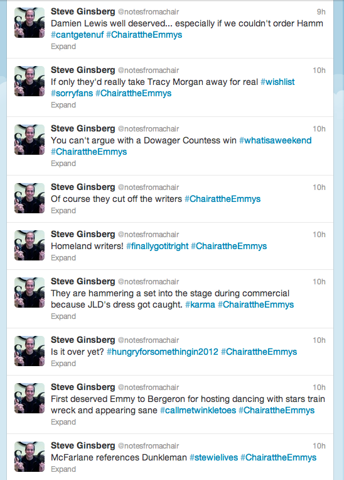Click avatar on Dowager Countess tweet
Screen dimensions: 344x480
coord(30,140)
